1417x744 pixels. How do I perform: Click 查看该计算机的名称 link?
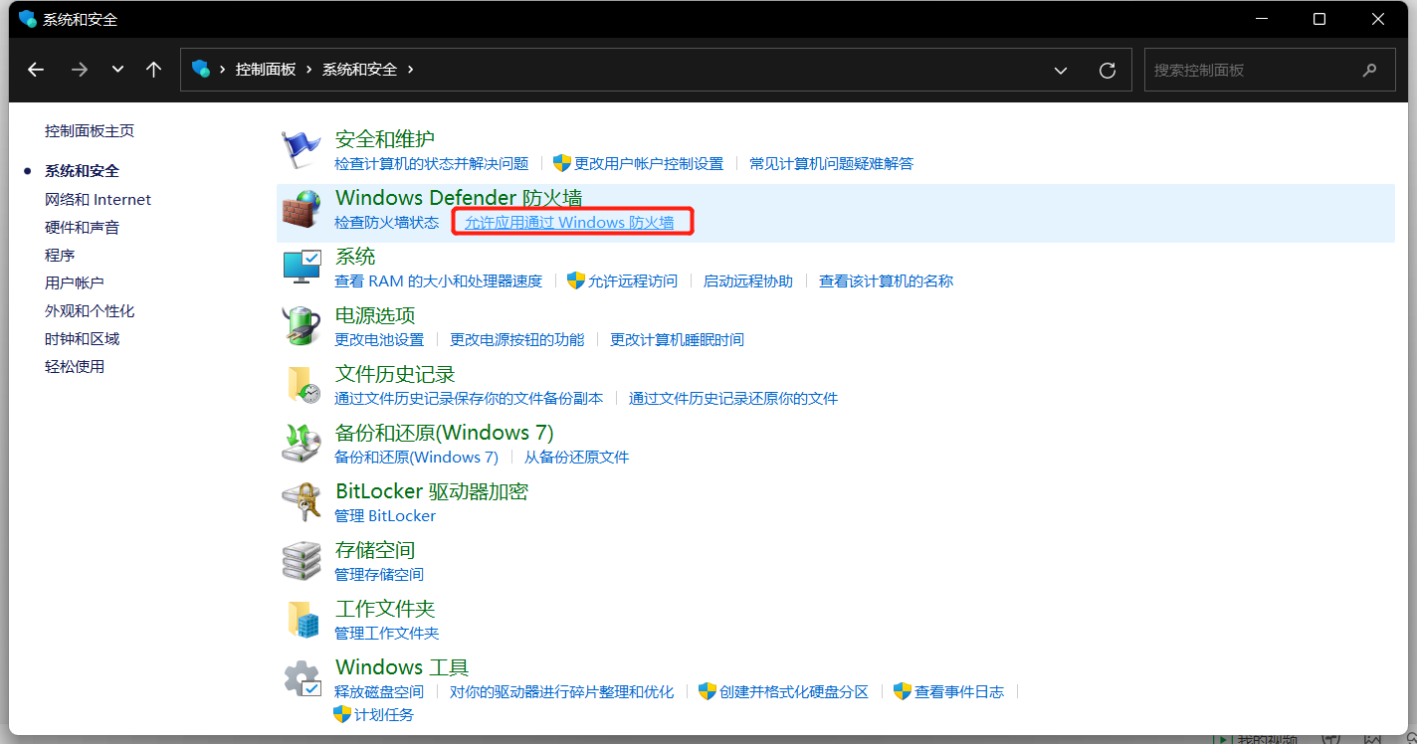[x=887, y=281]
